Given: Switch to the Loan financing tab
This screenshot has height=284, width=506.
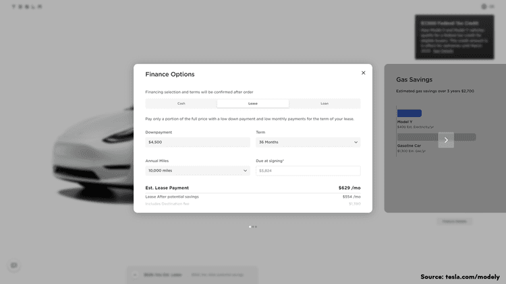Looking at the screenshot, I should [325, 104].
